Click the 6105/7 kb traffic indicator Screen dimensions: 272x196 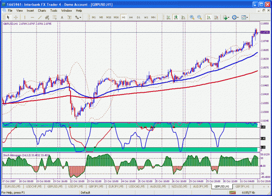point(248,193)
